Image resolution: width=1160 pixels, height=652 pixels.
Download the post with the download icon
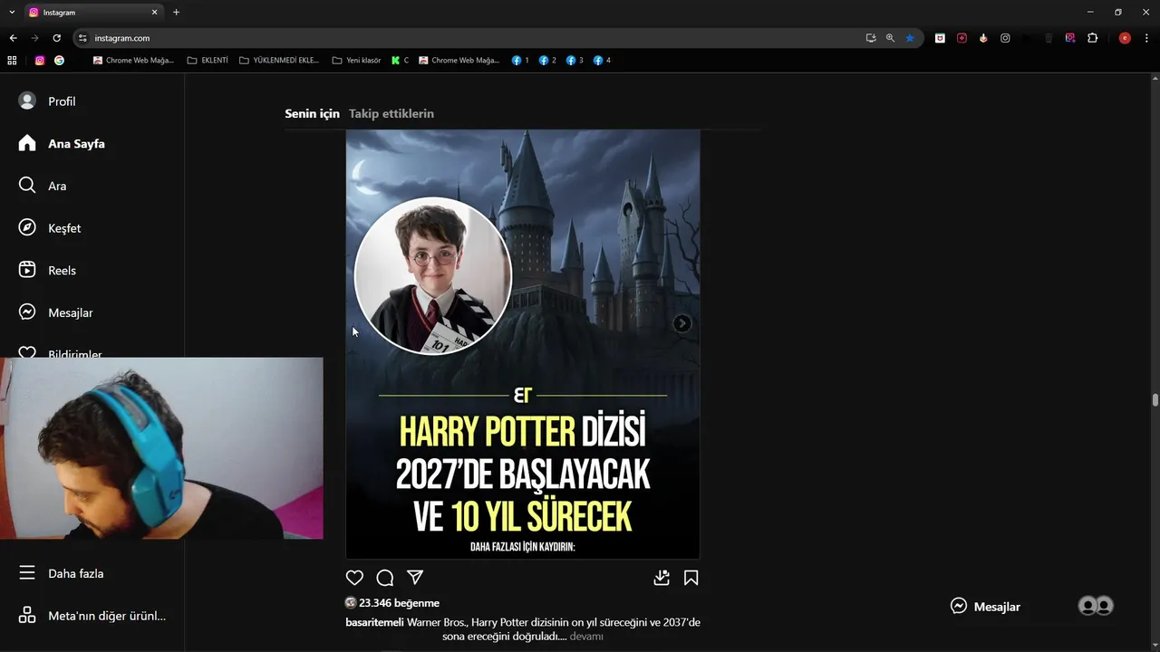(x=662, y=578)
